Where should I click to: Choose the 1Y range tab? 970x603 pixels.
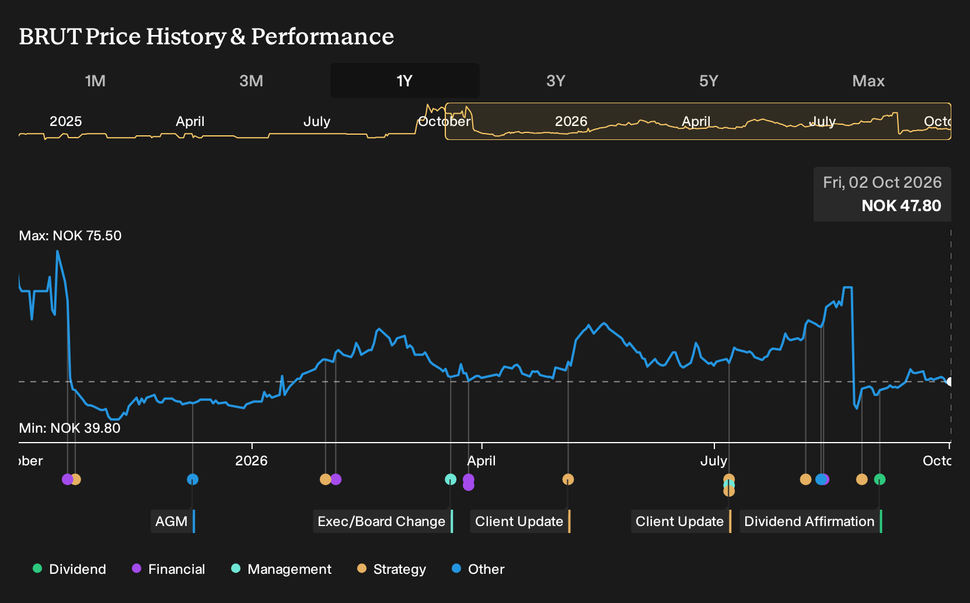(405, 80)
